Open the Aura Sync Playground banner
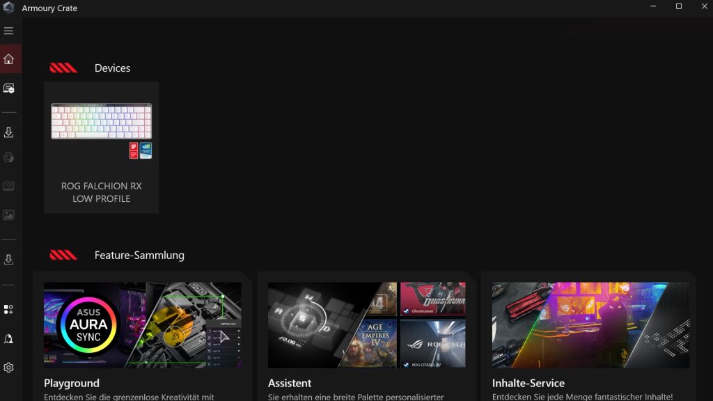Image resolution: width=713 pixels, height=401 pixels. pos(142,324)
